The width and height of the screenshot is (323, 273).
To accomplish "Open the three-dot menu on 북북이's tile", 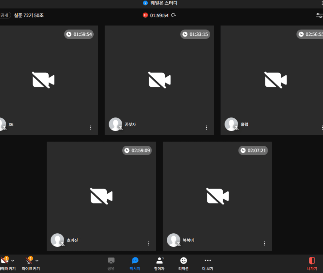I will [x=265, y=244].
